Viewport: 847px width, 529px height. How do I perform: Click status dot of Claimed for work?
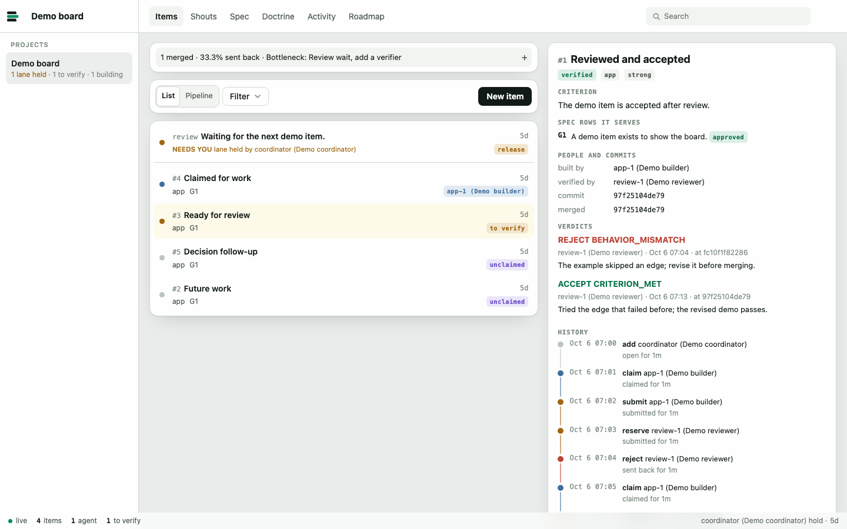[x=162, y=185]
